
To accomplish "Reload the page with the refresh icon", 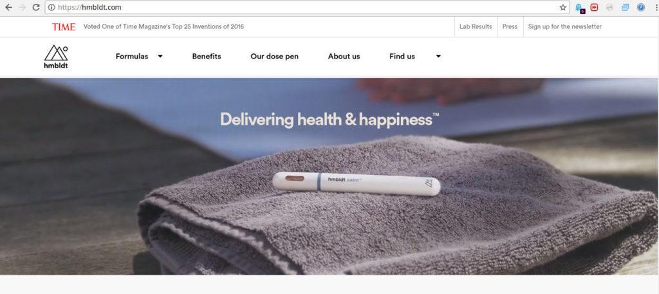I will coord(36,7).
